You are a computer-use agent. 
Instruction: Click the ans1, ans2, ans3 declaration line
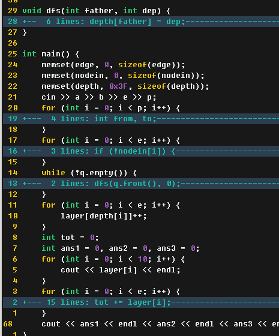pyautogui.click(x=121, y=248)
